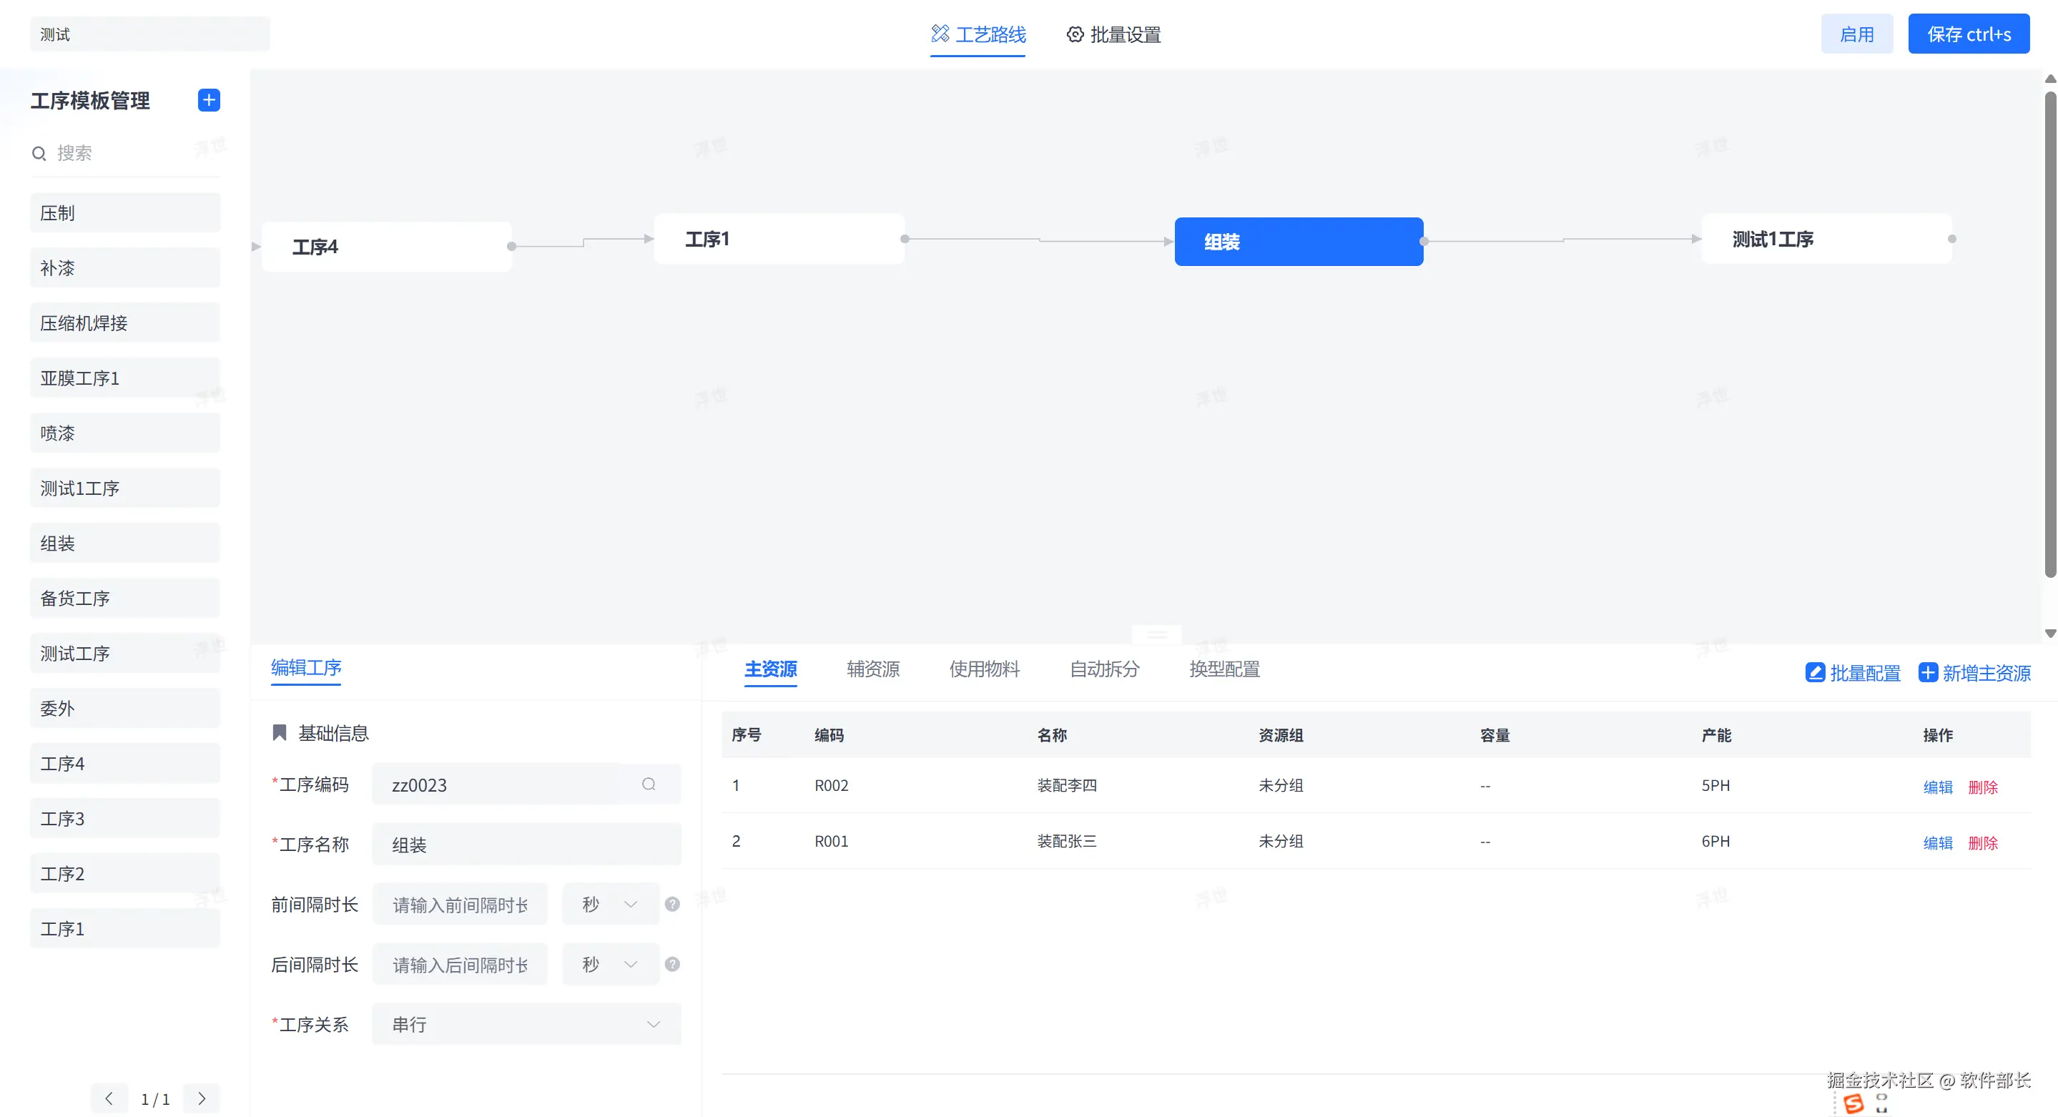The height and width of the screenshot is (1117, 2058).
Task: Click 删除 link for 装配李四 row
Action: pos(1982,787)
